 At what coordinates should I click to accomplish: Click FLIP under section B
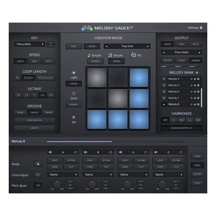coord(106,167)
